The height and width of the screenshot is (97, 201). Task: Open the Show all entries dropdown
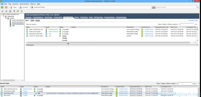click(x=32, y=24)
